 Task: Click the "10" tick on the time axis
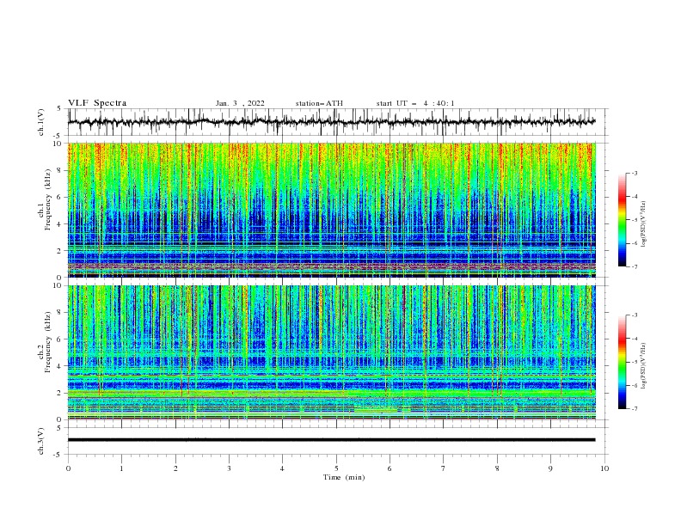click(x=604, y=468)
